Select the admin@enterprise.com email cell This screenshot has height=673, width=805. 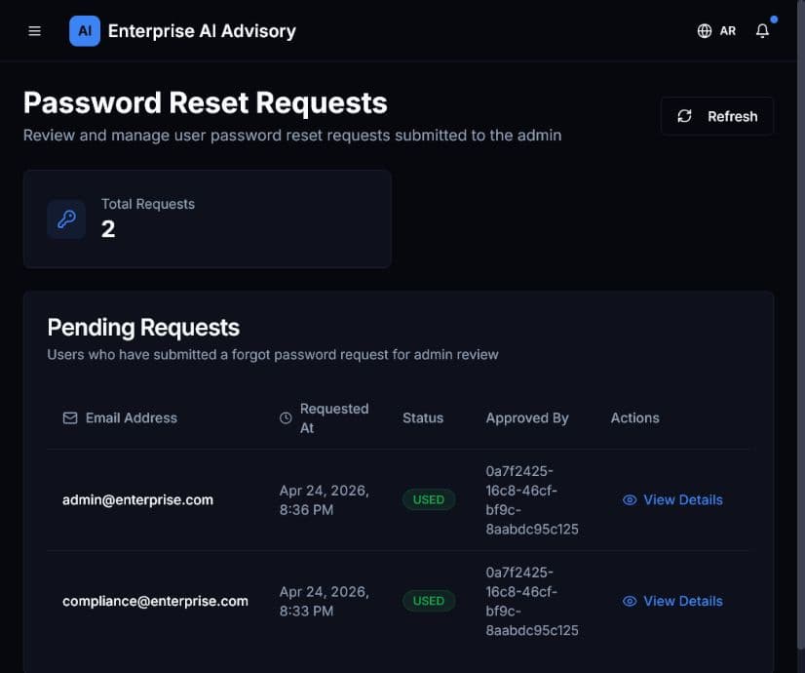point(137,499)
